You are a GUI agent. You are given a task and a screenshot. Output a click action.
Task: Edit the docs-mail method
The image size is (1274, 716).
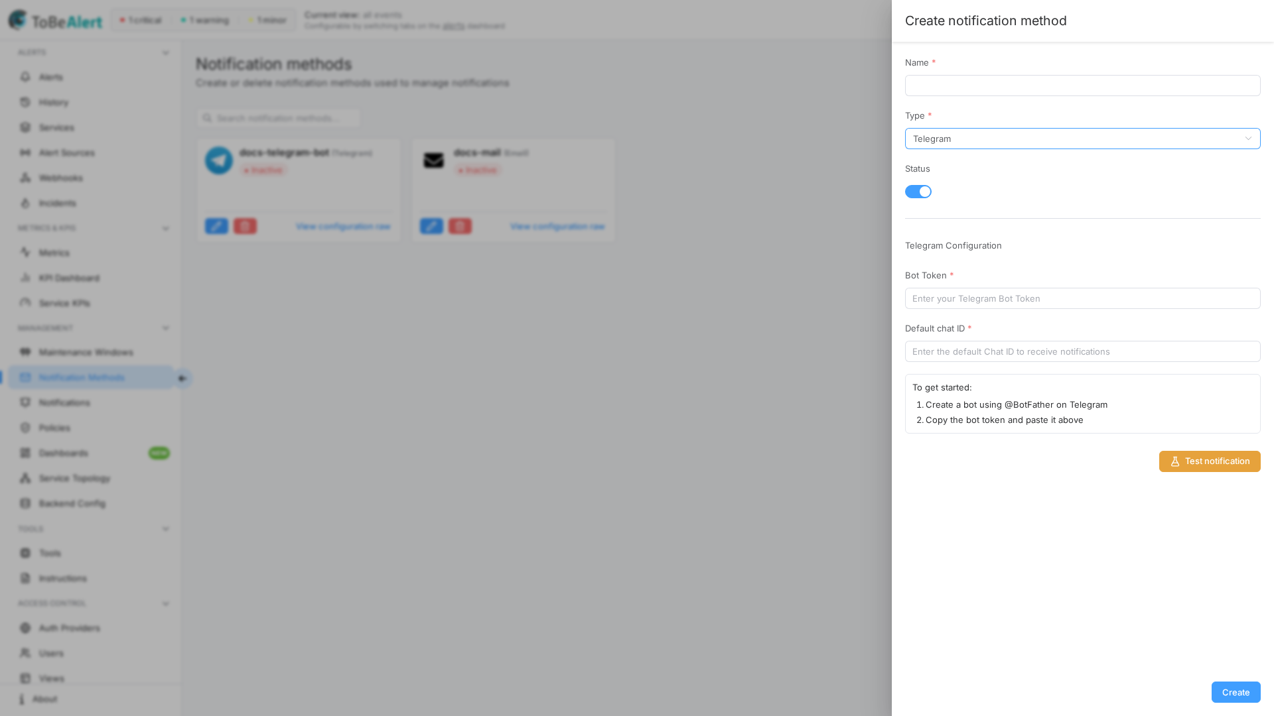click(x=431, y=226)
